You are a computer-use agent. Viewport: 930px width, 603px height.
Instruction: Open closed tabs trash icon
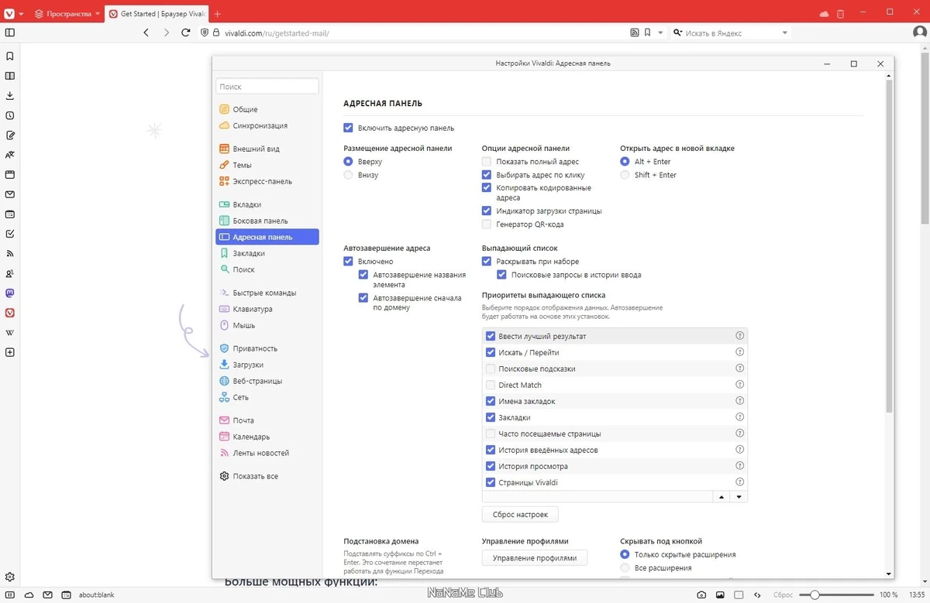(x=841, y=14)
